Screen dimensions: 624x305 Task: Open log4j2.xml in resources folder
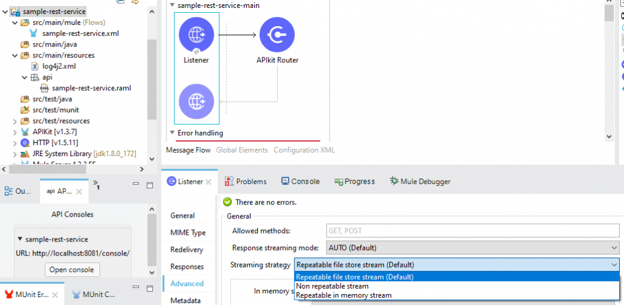(58, 66)
